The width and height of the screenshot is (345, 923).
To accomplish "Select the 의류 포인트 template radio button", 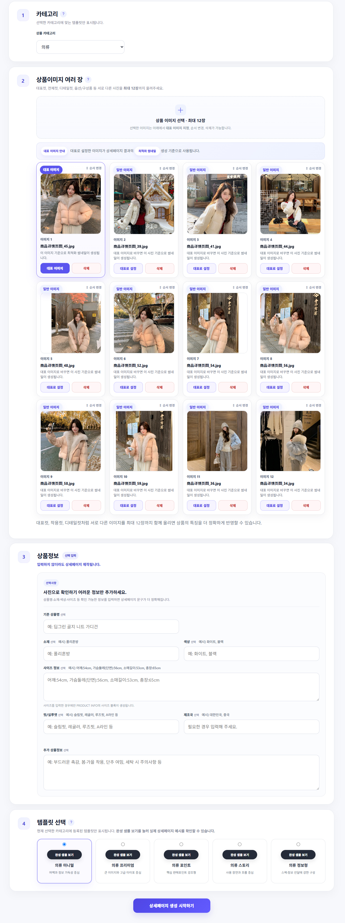I will 181,844.
